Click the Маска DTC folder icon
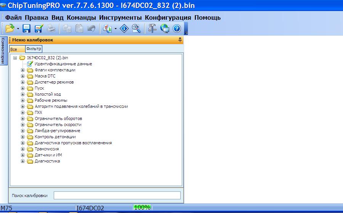 point(30,76)
